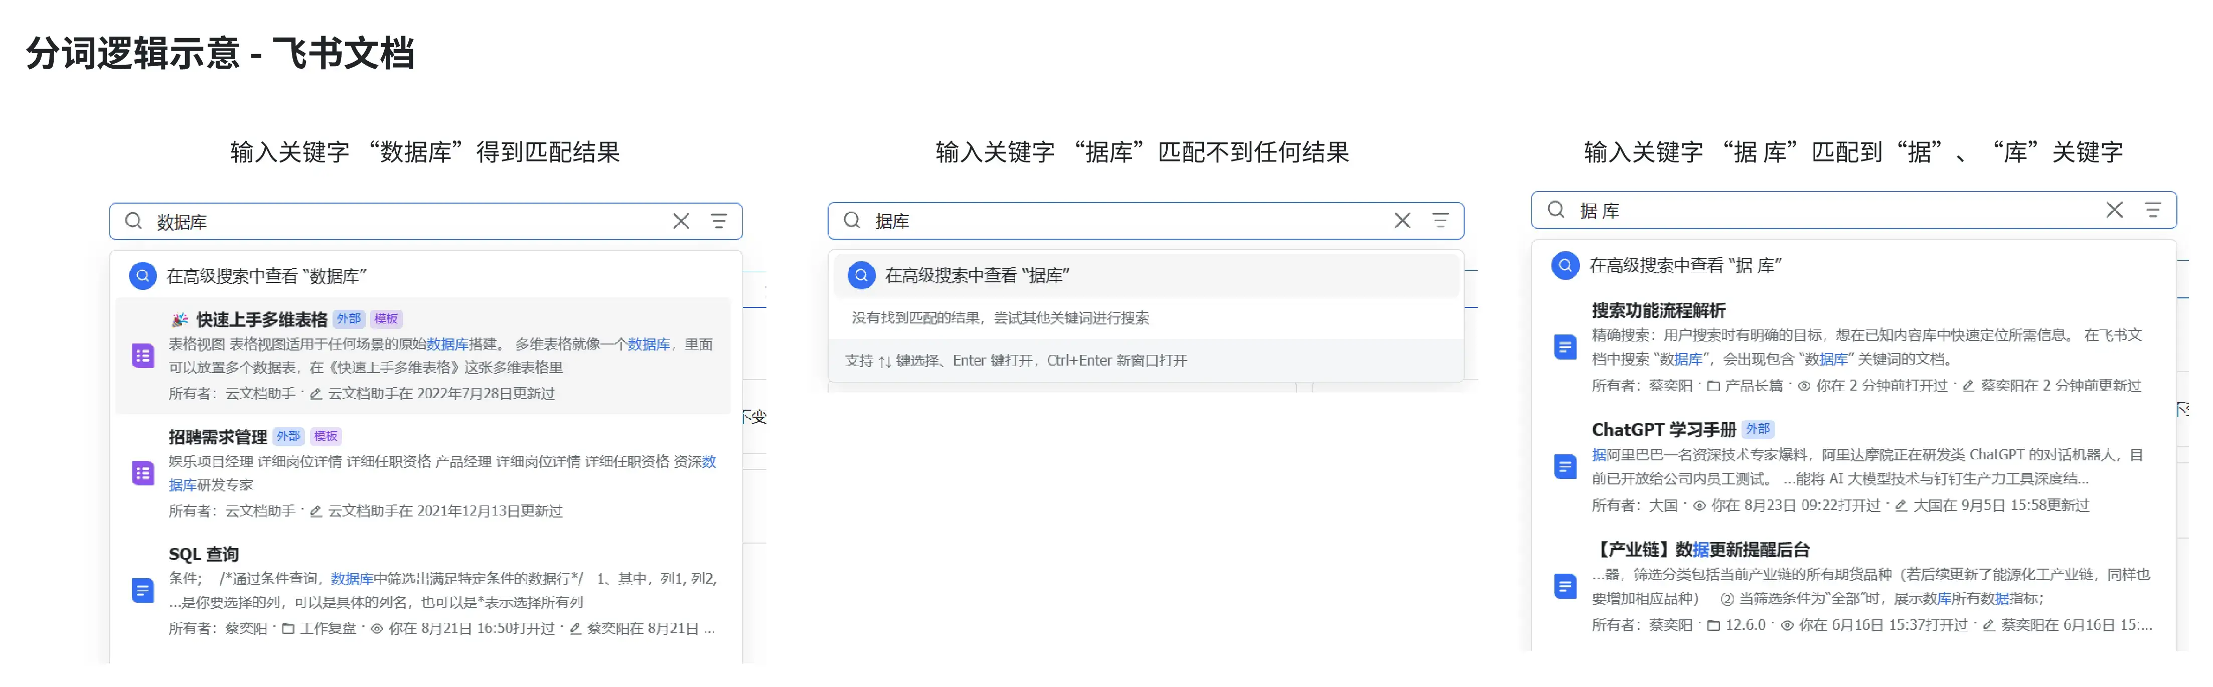This screenshot has height=687, width=2213.
Task: Click owner line 云文档助手在 2022年7月28日更新过
Action: 432,393
